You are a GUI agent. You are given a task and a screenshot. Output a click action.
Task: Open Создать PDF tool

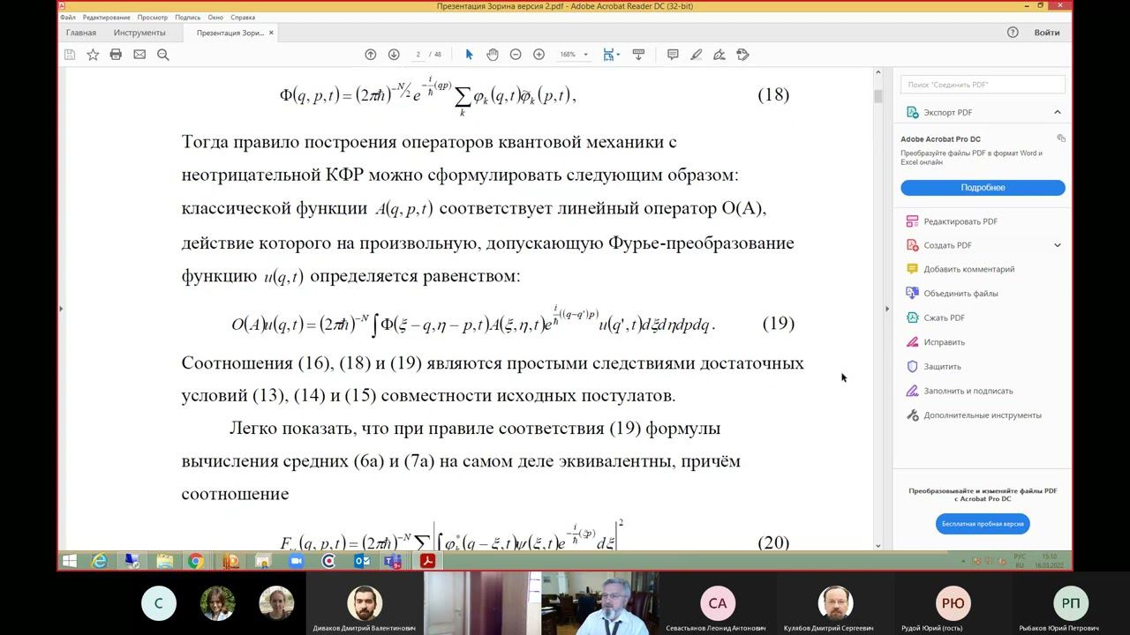947,245
